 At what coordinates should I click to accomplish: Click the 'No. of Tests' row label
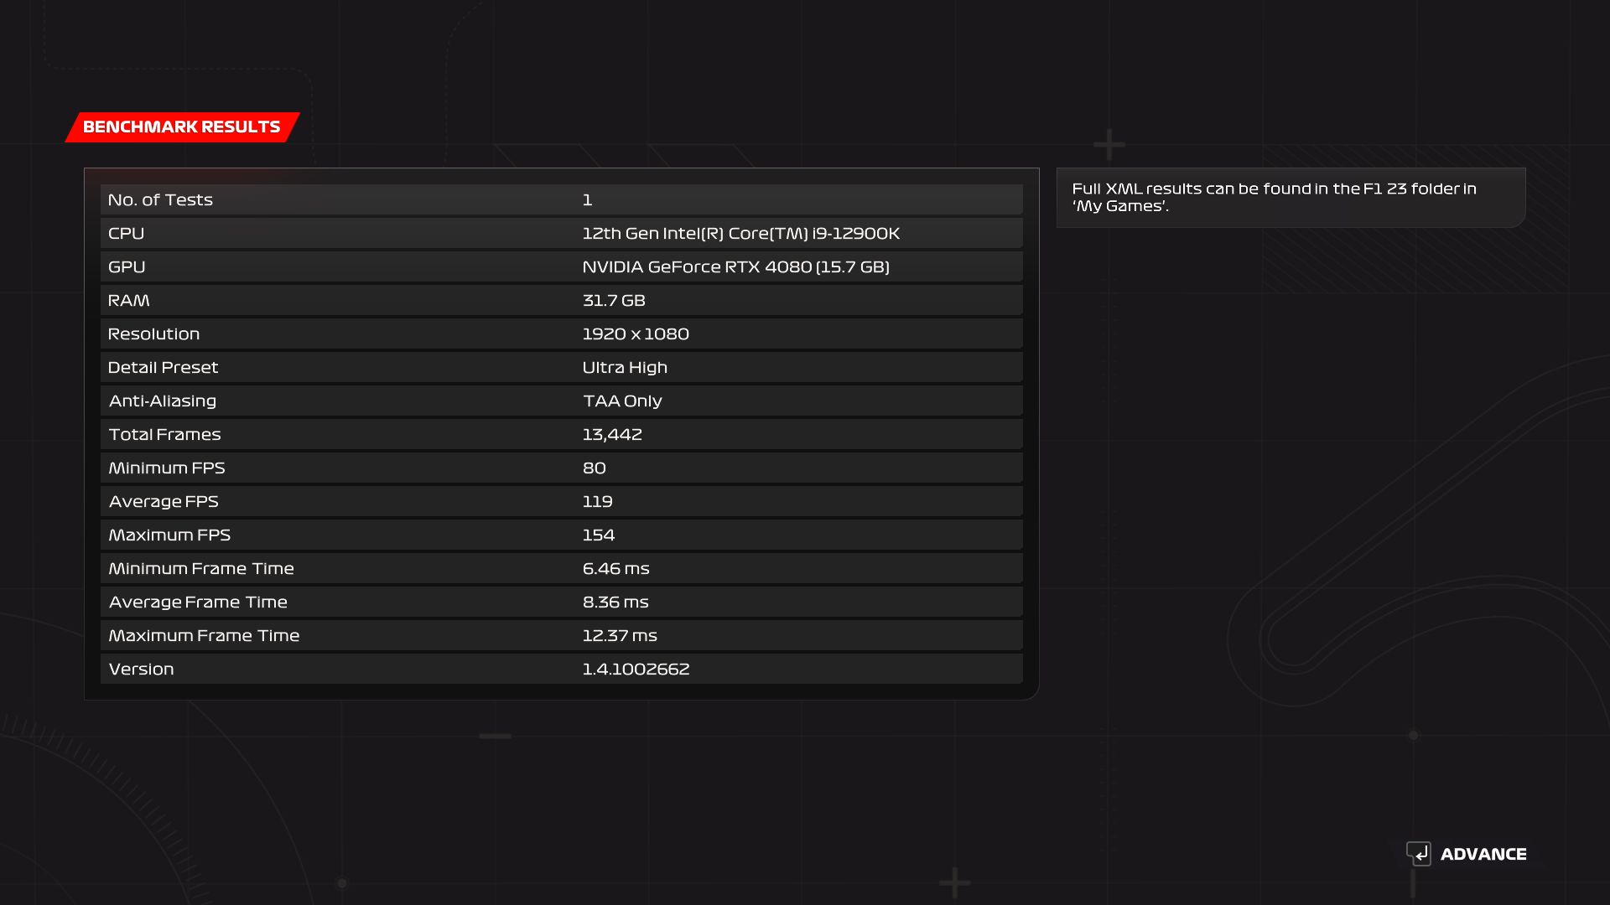coord(160,199)
